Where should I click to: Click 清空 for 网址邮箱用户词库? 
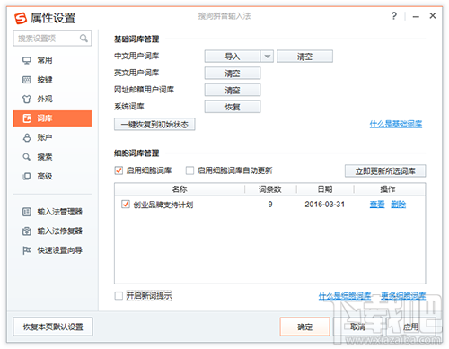(233, 90)
